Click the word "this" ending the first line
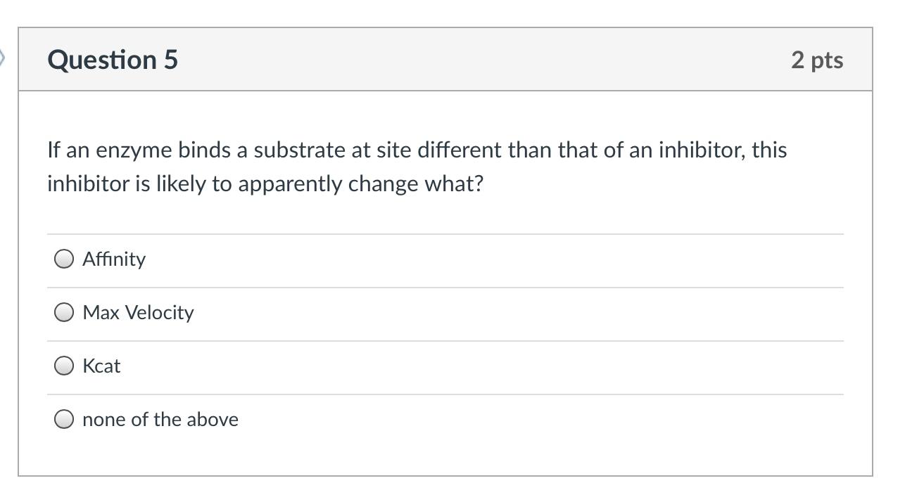905x502 pixels. [x=769, y=150]
